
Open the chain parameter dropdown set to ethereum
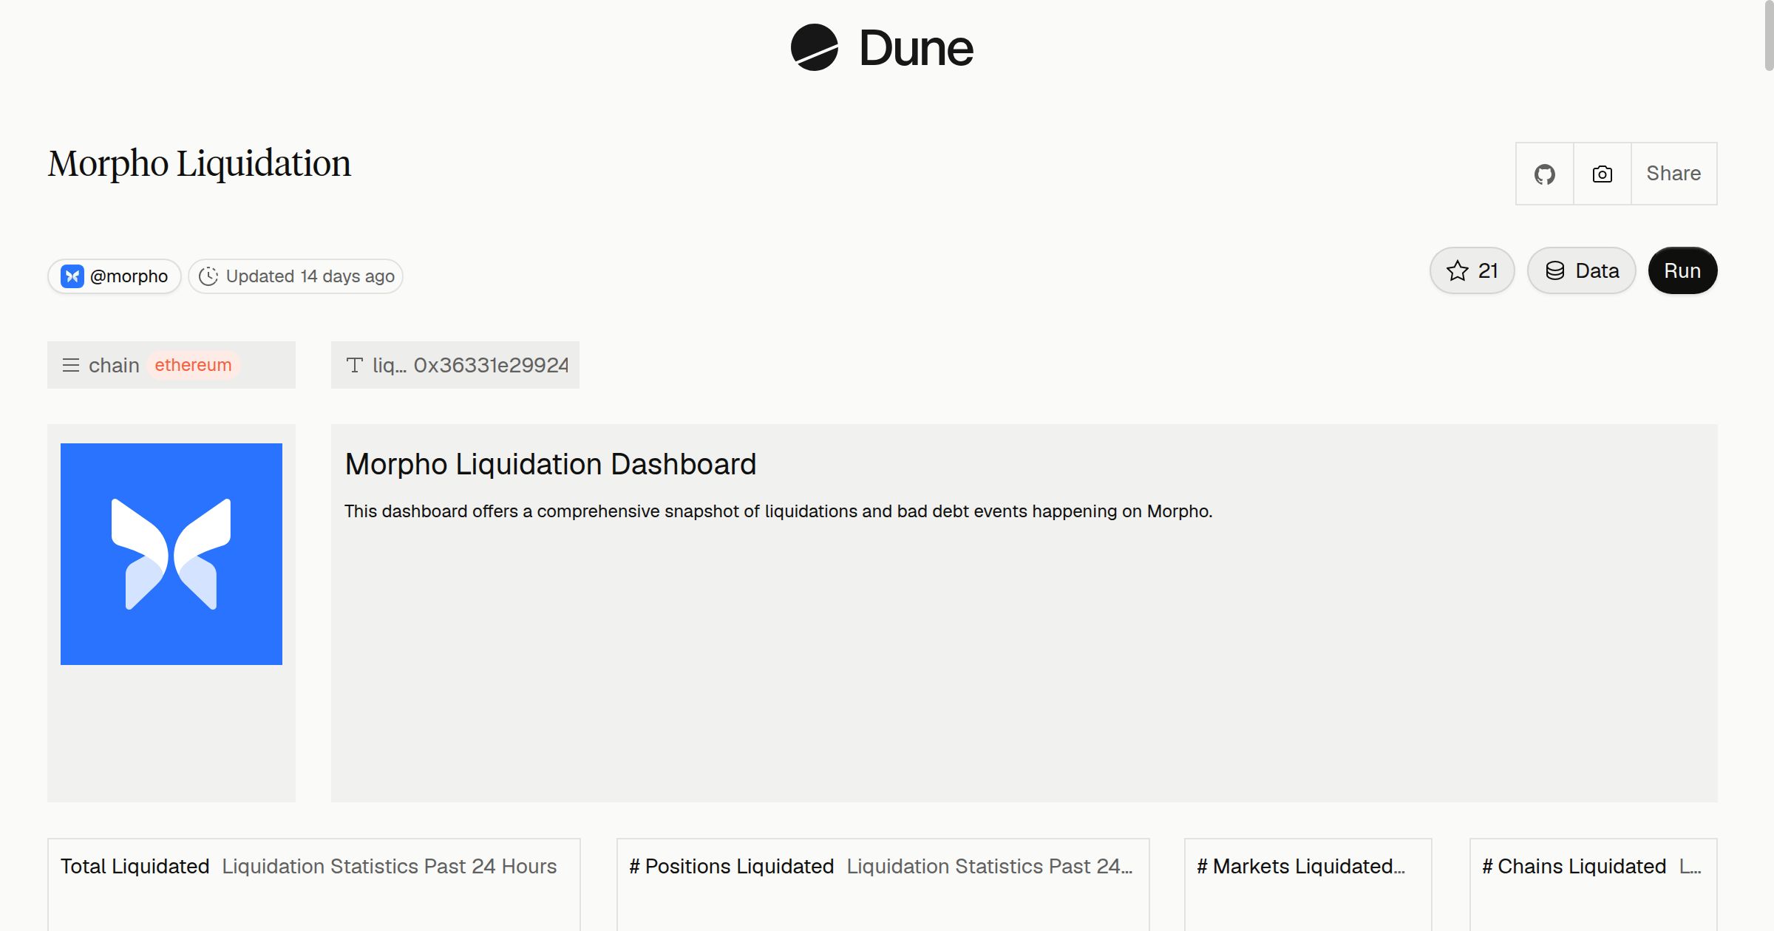[171, 365]
